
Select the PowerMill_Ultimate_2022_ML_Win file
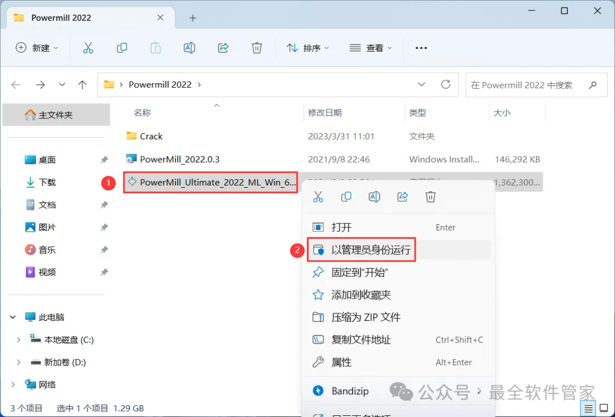click(210, 182)
